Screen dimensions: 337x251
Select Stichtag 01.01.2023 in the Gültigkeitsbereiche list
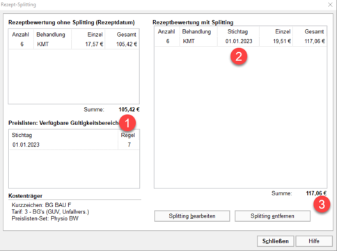click(x=26, y=145)
